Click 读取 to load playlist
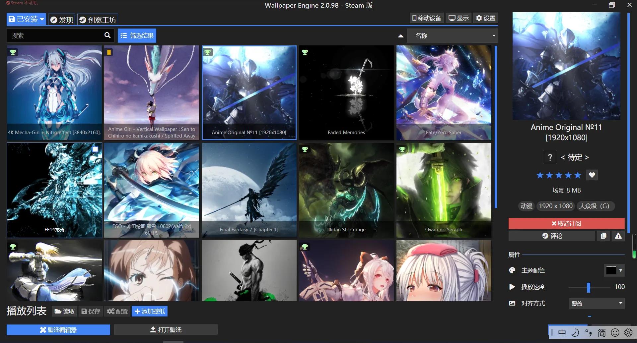 tap(65, 311)
